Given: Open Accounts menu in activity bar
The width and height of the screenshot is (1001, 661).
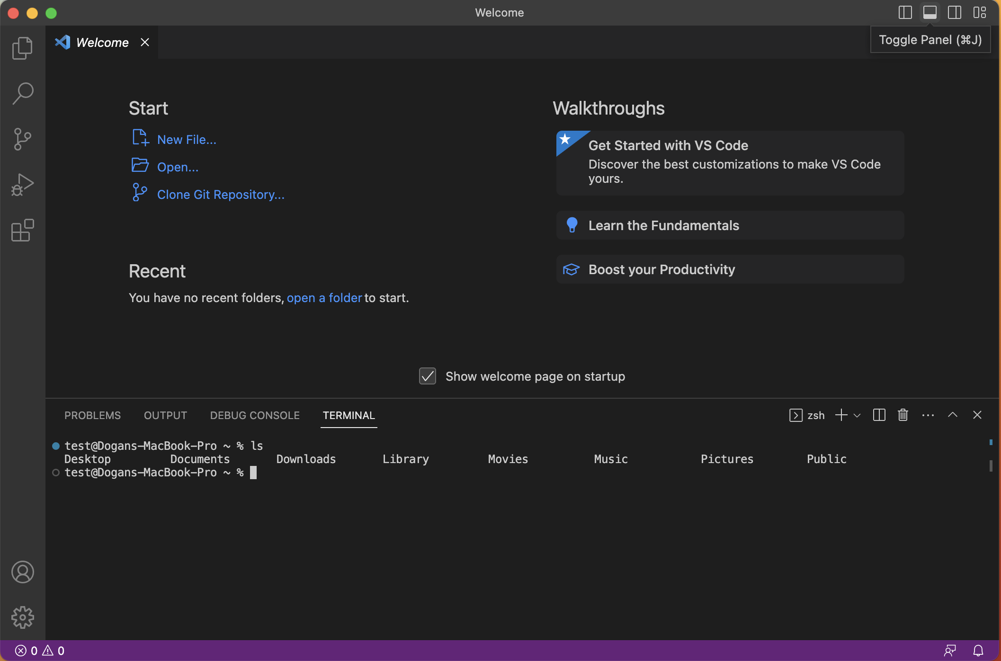Looking at the screenshot, I should [x=22, y=572].
